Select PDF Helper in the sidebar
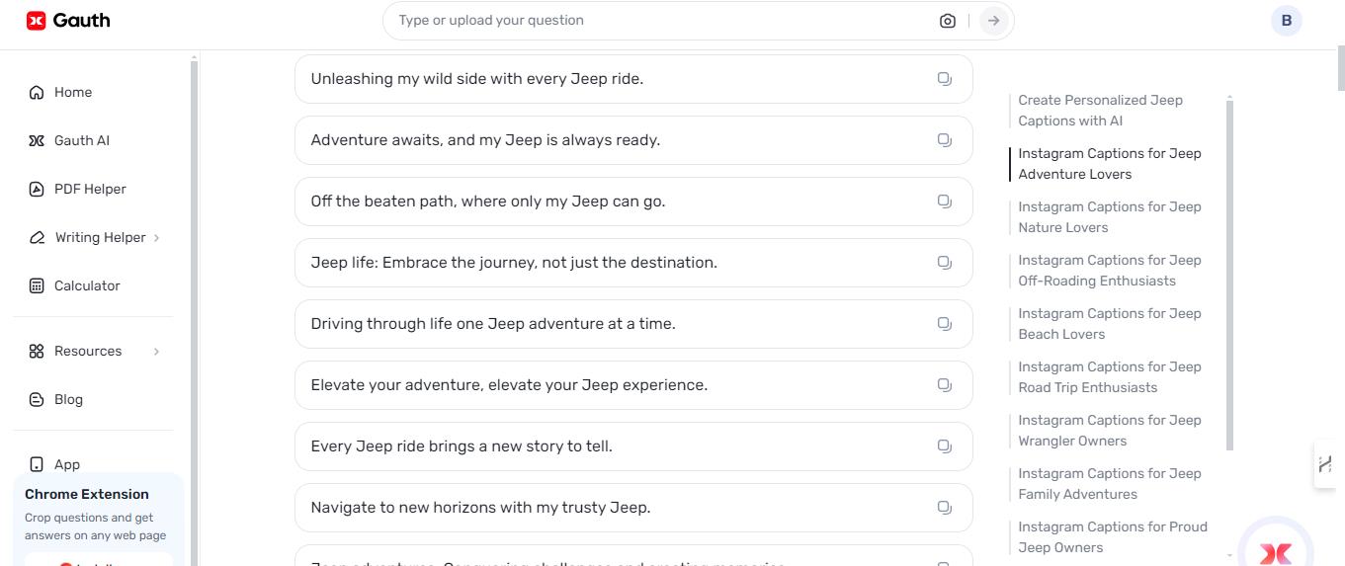1345x566 pixels. [x=89, y=189]
